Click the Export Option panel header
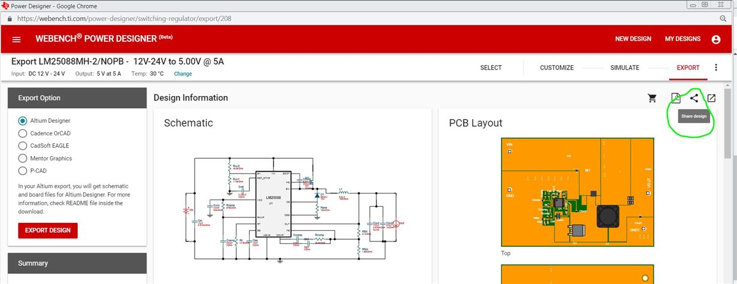Image resolution: width=737 pixels, height=284 pixels. (77, 98)
